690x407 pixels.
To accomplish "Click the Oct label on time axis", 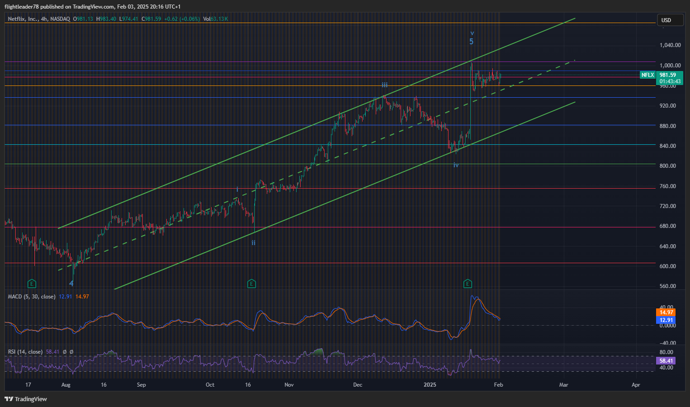I will (210, 385).
